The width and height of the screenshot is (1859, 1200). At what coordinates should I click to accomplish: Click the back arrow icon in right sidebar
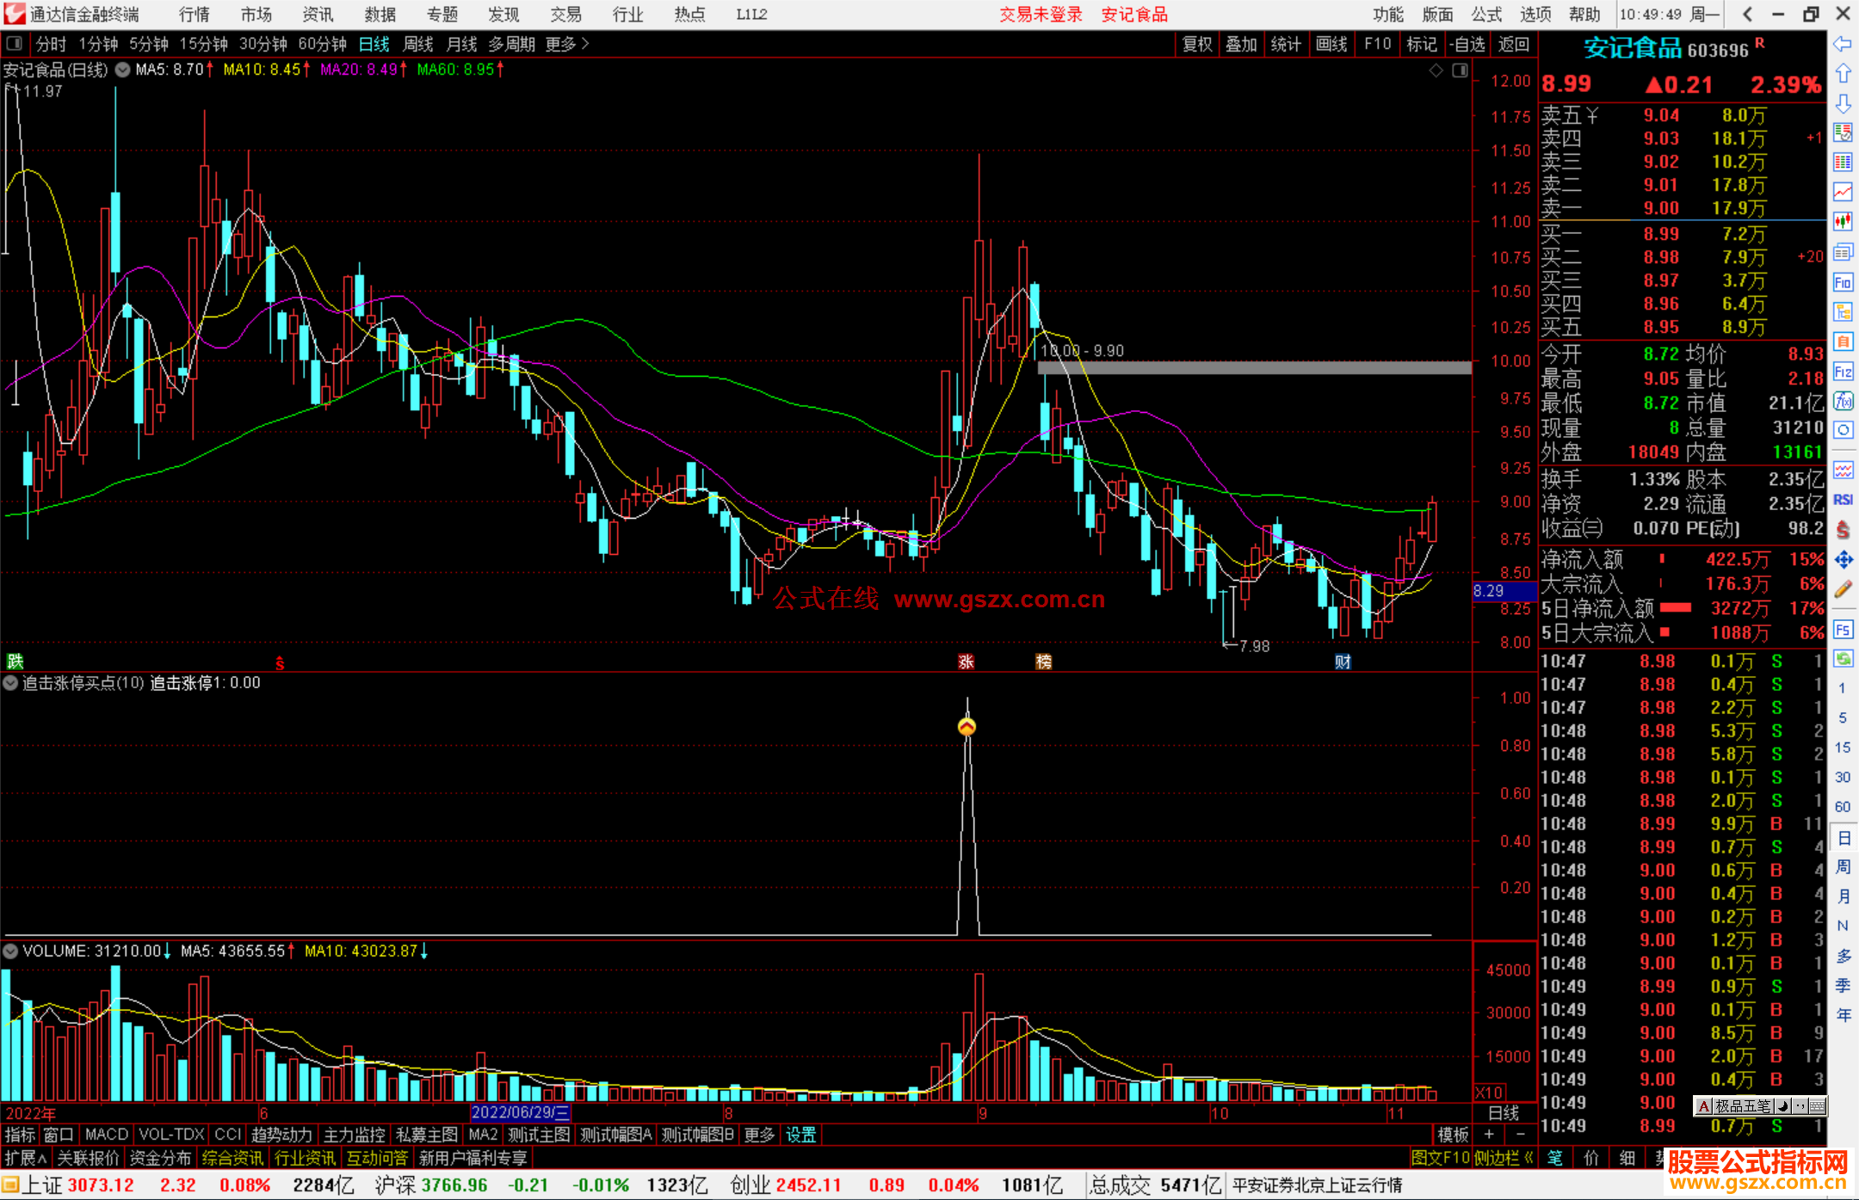coord(1843,44)
